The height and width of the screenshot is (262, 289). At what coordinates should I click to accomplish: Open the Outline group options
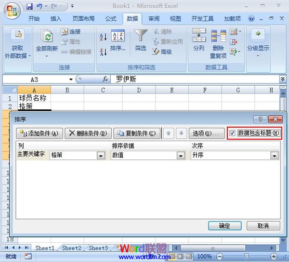[x=258, y=42]
